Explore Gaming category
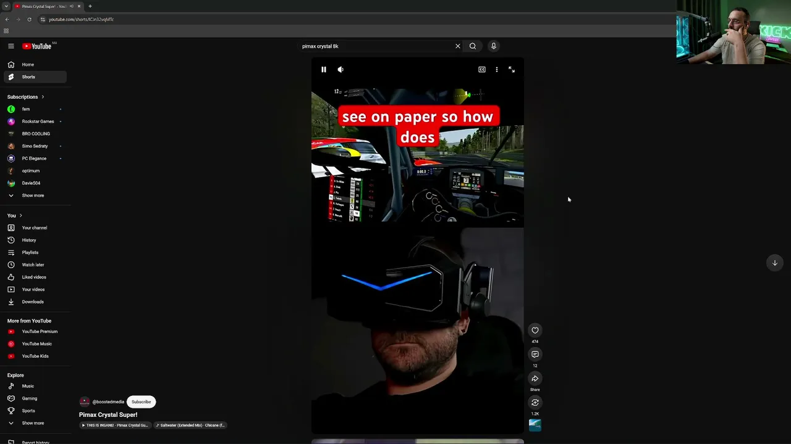 [x=35, y=399]
